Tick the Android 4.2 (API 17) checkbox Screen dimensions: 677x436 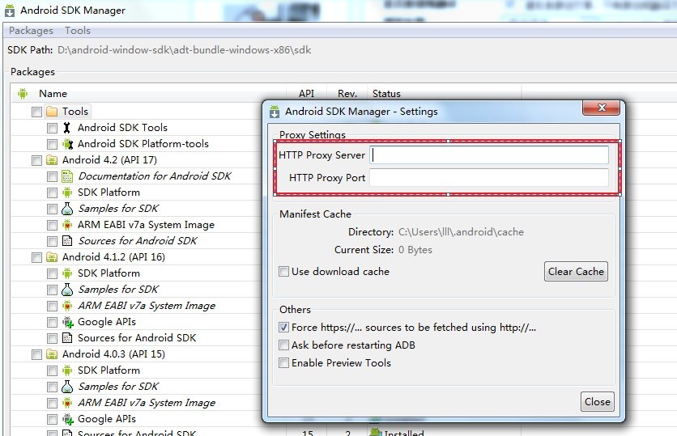tap(36, 160)
